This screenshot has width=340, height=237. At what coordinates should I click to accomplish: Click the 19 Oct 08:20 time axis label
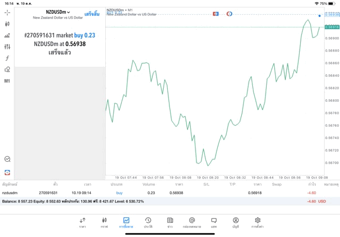[x=208, y=178]
